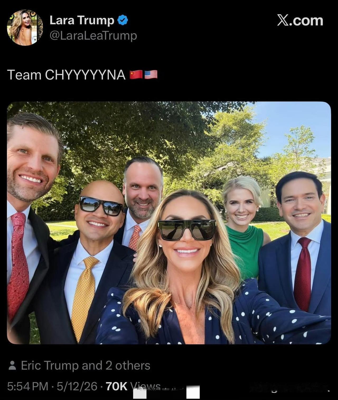Click the United States flag emoji
Image resolution: width=338 pixels, height=400 pixels.
coord(151,75)
